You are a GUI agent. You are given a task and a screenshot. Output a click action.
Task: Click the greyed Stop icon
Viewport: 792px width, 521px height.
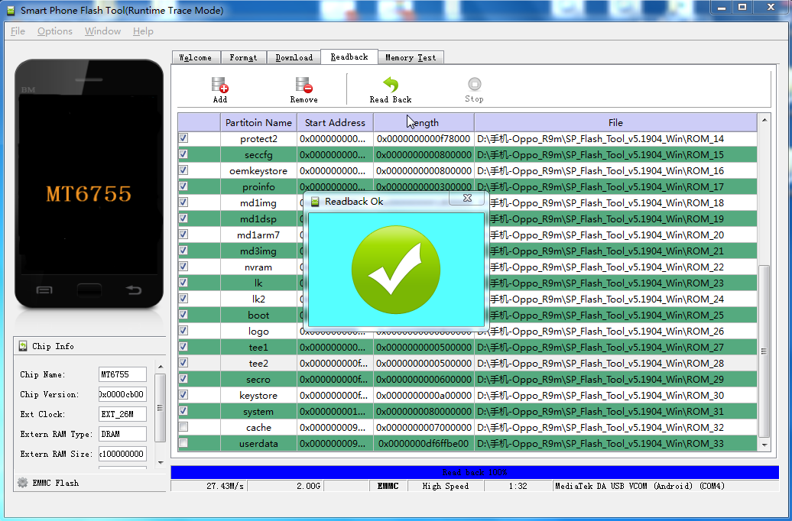click(474, 84)
